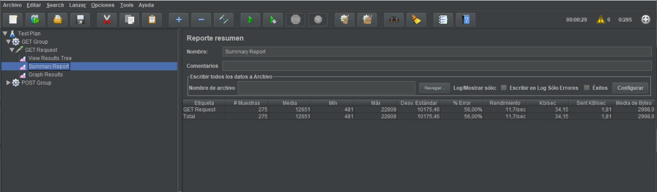This screenshot has width=657, height=192.
Task: Select GET Request in the tree
Action: (41, 50)
